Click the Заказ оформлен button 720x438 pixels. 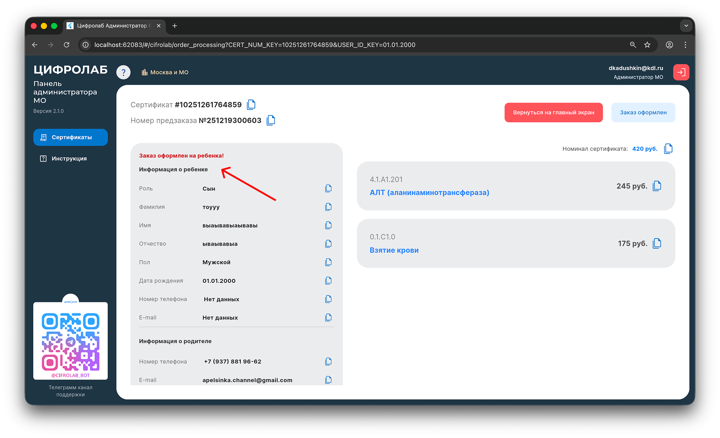643,113
